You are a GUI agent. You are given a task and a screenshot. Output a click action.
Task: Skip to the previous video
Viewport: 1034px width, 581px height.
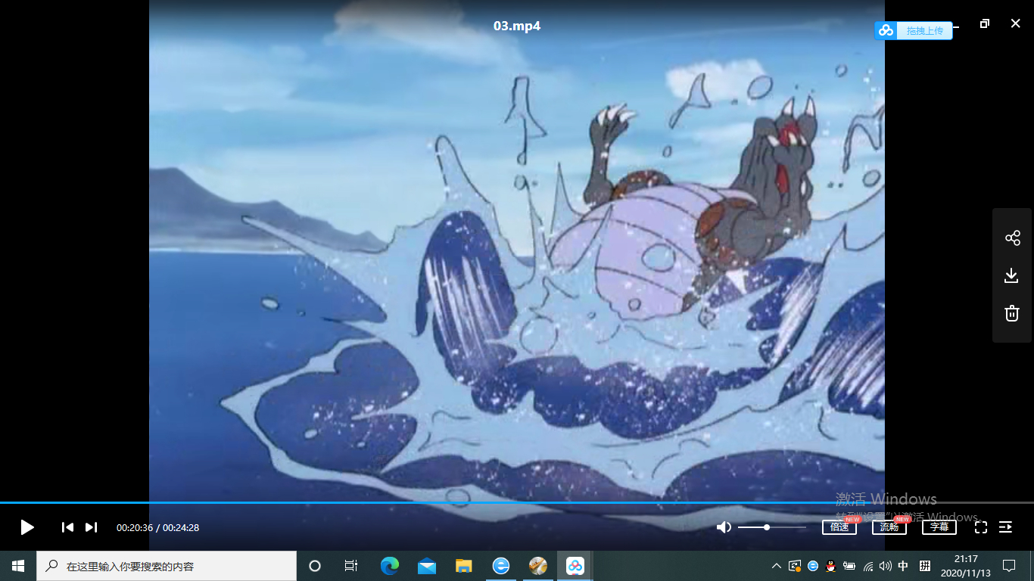tap(67, 527)
